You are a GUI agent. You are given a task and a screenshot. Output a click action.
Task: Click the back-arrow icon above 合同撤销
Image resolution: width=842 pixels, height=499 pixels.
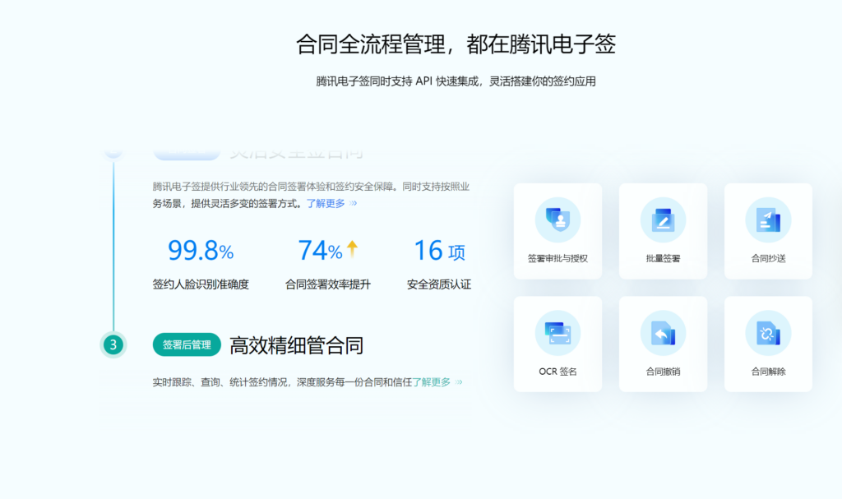click(663, 331)
